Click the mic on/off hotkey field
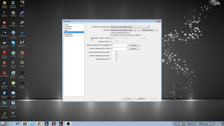The width and height of the screenshot is (224, 126). click(119, 45)
